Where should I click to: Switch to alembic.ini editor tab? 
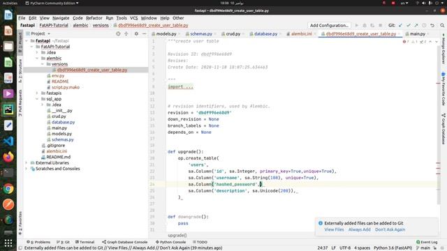tap(301, 33)
